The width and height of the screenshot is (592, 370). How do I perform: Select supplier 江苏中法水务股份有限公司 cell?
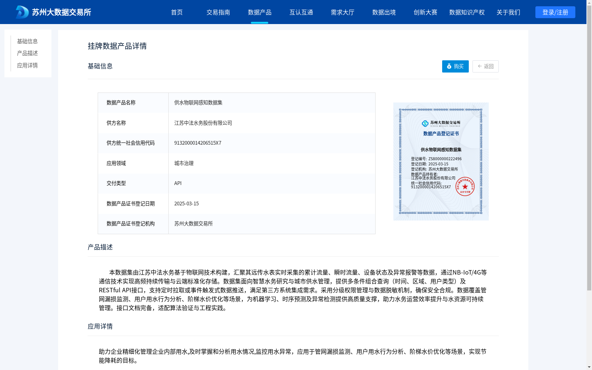click(x=272, y=123)
